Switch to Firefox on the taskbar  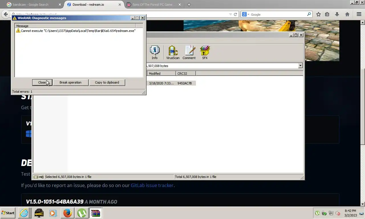68,213
